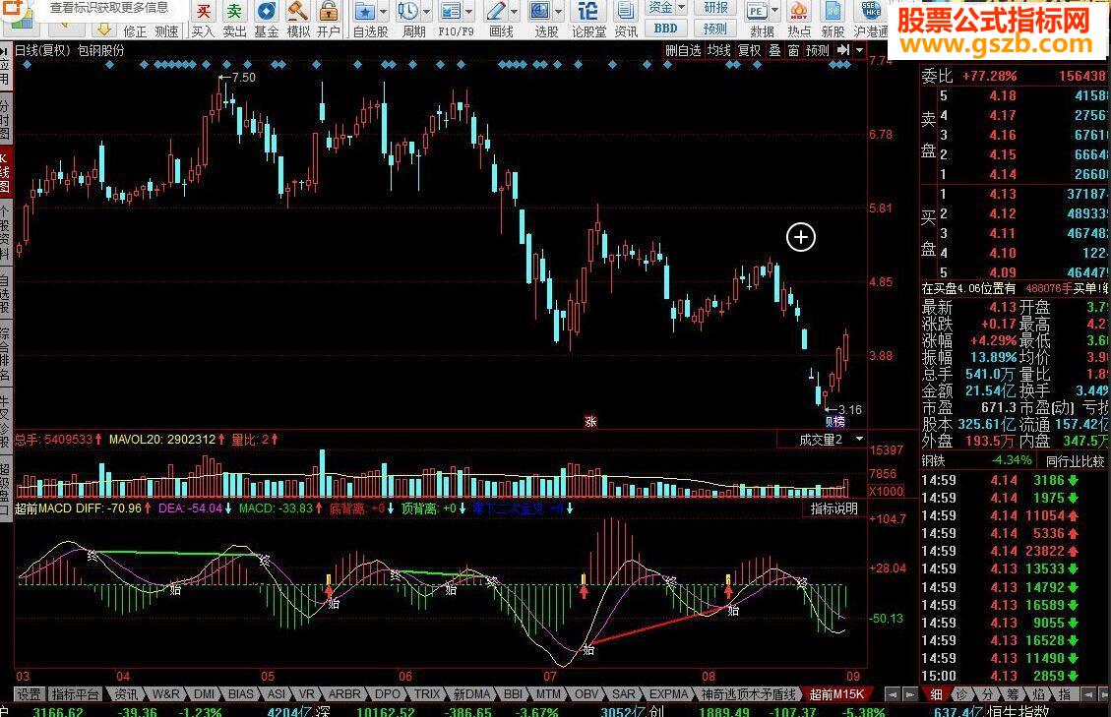The image size is (1111, 717).
Task: Click 删自选 to remove from watchlist
Action: 683,50
